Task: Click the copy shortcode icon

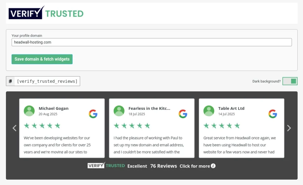Action: pos(10,81)
